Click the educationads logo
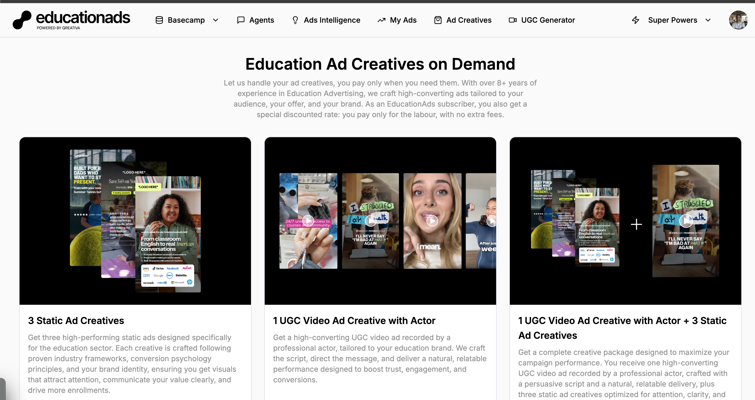The image size is (755, 400). click(x=71, y=19)
